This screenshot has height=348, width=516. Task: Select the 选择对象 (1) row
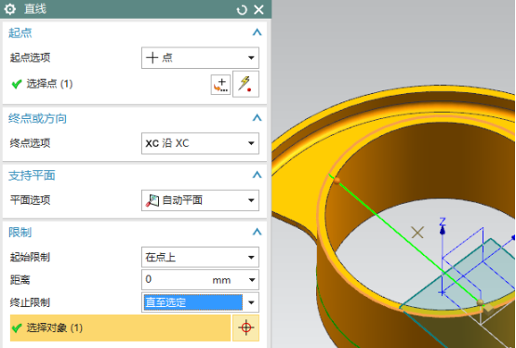coord(121,328)
